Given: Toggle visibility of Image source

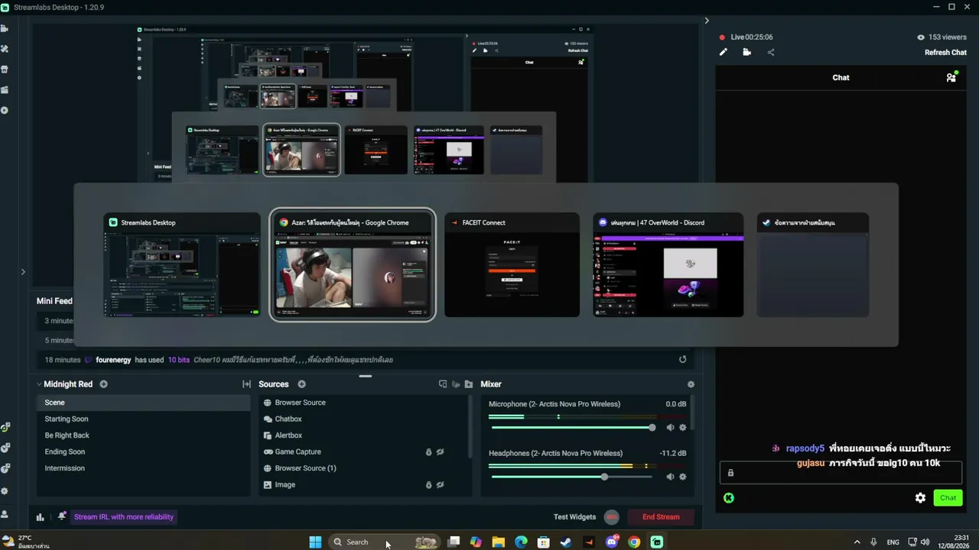Looking at the screenshot, I should (x=440, y=485).
